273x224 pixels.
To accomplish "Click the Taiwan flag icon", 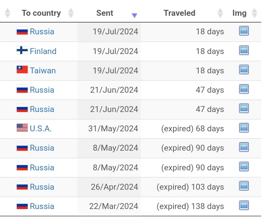I will [22, 70].
